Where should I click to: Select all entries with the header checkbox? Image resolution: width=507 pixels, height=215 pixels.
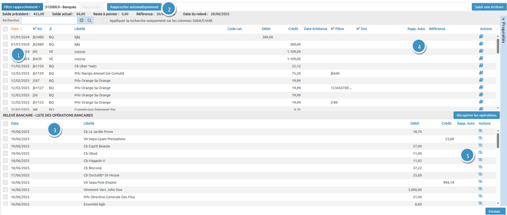[5, 29]
